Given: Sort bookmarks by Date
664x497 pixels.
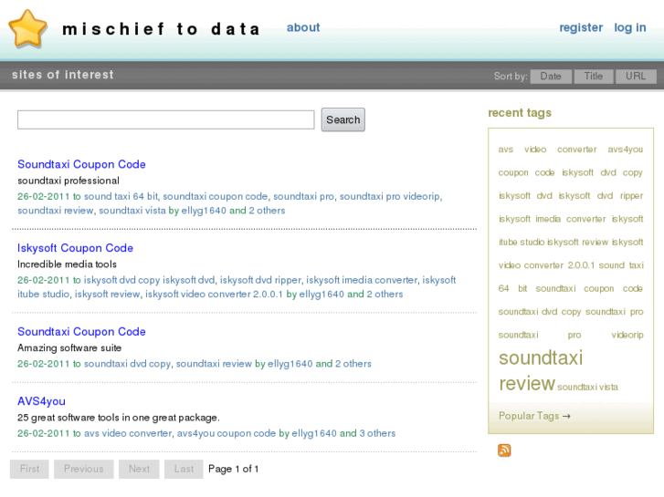Looking at the screenshot, I should click(551, 76).
